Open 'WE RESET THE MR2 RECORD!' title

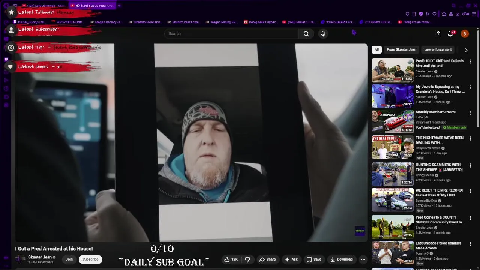439,193
